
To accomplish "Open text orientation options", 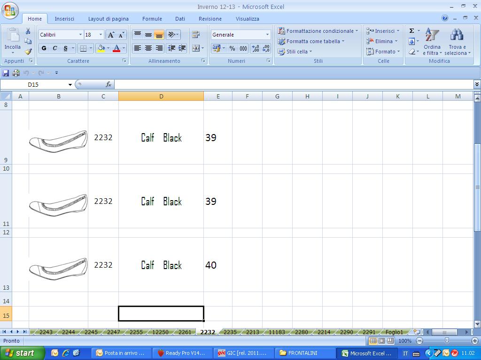I will tap(173, 35).
